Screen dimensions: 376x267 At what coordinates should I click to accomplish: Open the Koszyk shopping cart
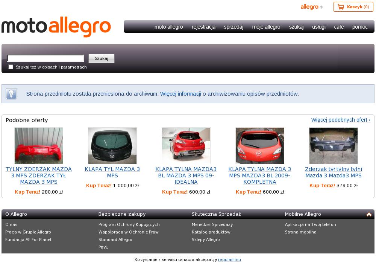[353, 7]
